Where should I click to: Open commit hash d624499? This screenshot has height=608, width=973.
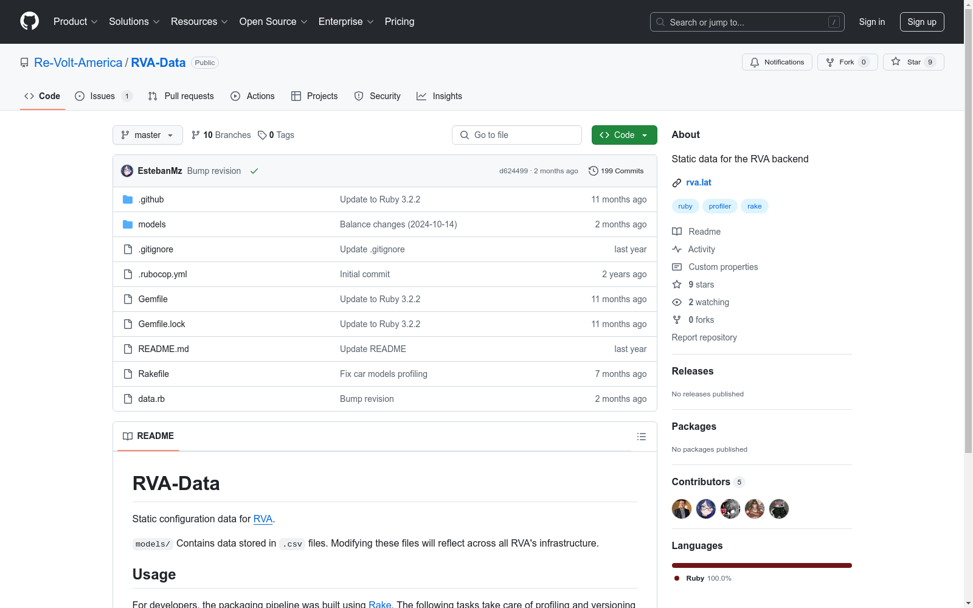pos(514,171)
